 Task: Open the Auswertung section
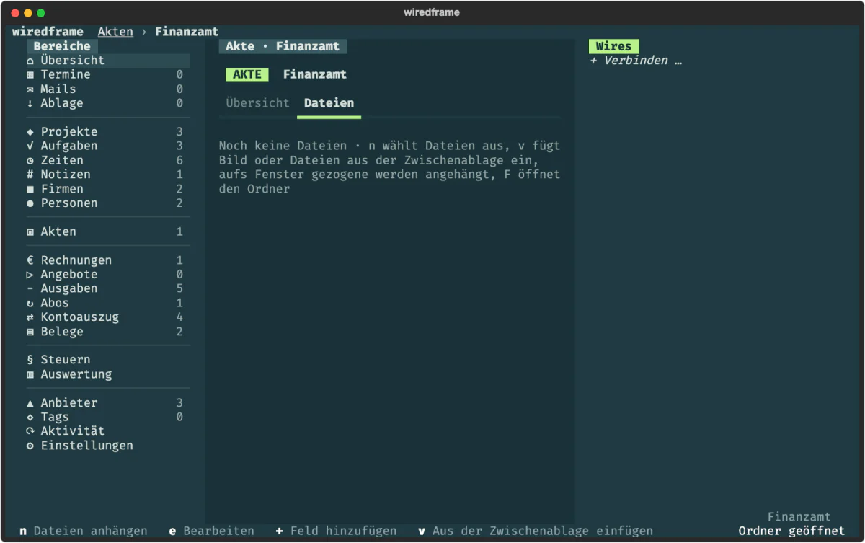[x=108, y=374]
